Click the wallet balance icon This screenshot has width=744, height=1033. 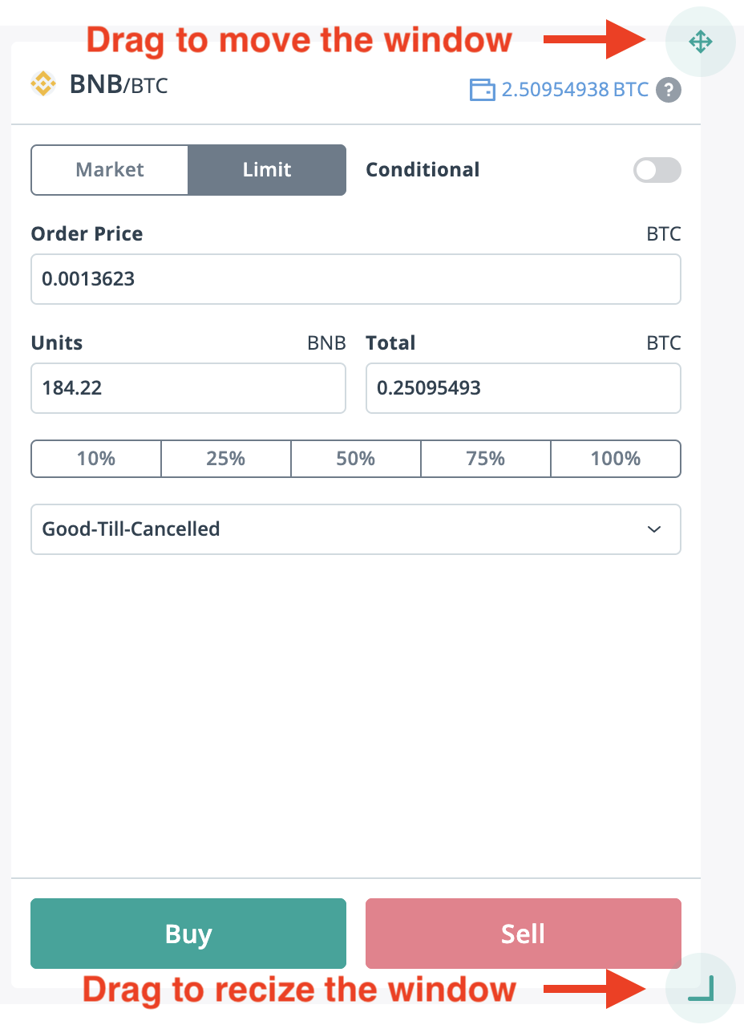tap(482, 90)
